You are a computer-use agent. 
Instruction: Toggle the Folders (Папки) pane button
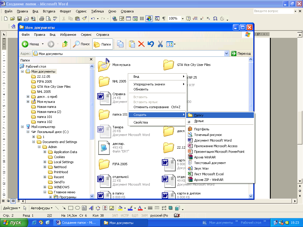point(103,44)
